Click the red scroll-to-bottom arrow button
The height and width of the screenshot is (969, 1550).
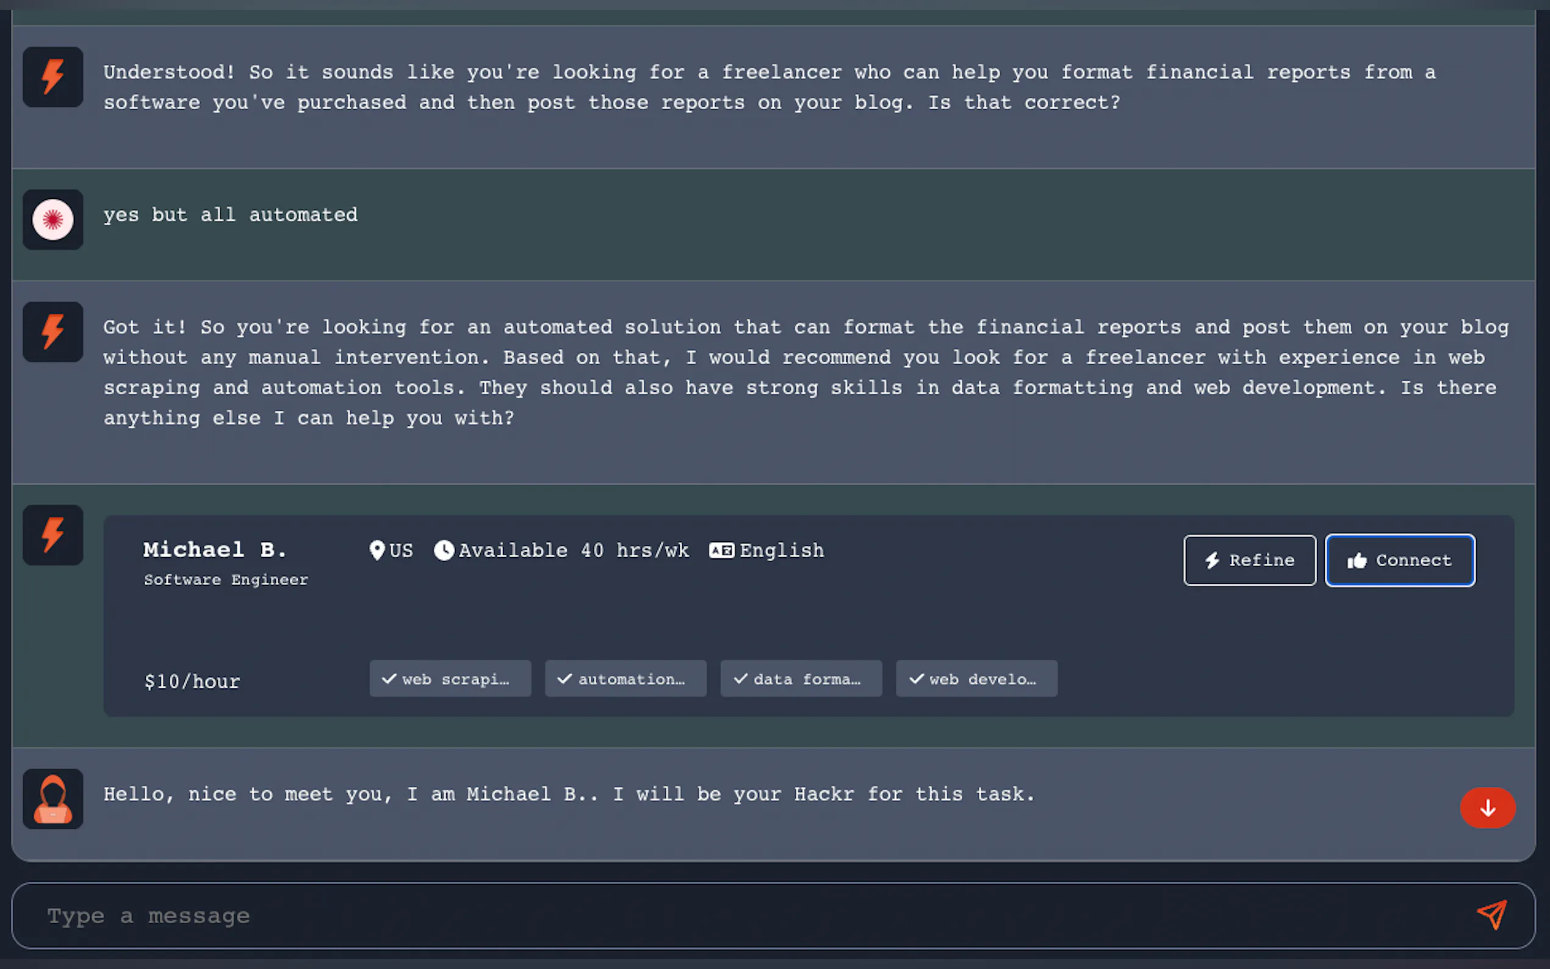[x=1487, y=807]
